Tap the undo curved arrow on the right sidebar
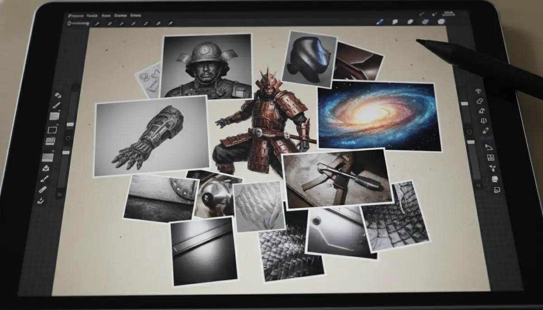This screenshot has height=310, width=543. click(489, 146)
